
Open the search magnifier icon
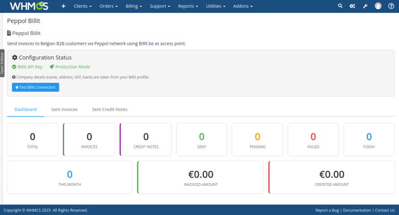pos(340,6)
